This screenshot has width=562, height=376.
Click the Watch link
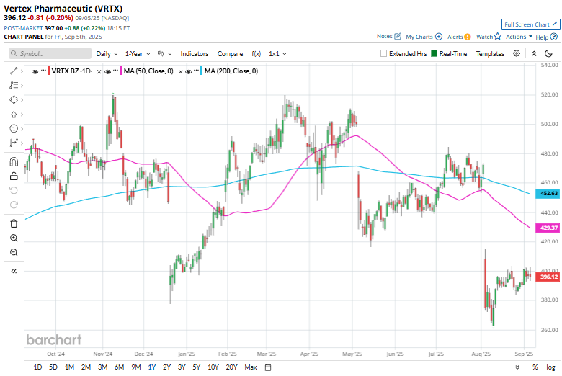pos(484,37)
